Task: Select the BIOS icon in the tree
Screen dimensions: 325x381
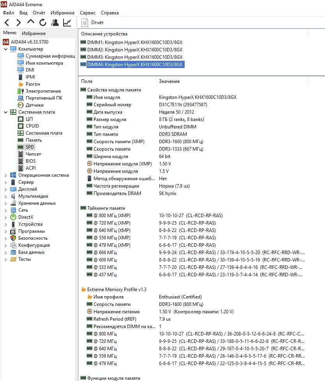Action: pos(21,161)
